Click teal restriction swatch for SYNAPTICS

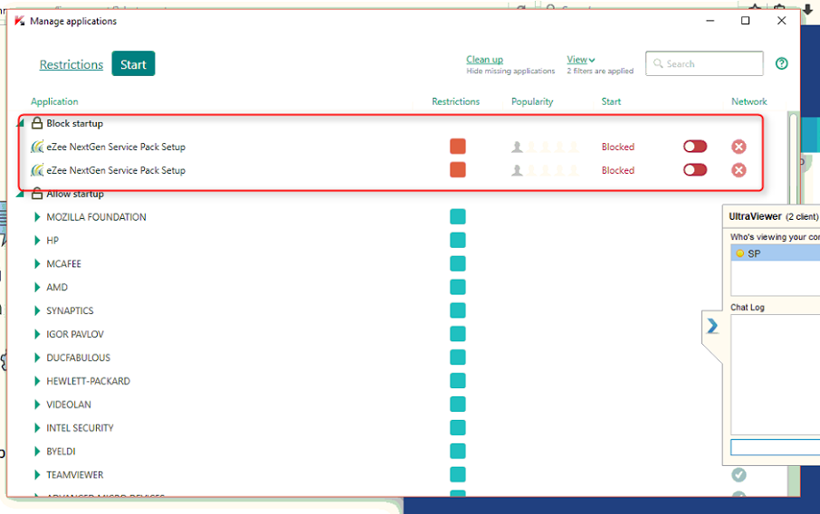tap(458, 310)
